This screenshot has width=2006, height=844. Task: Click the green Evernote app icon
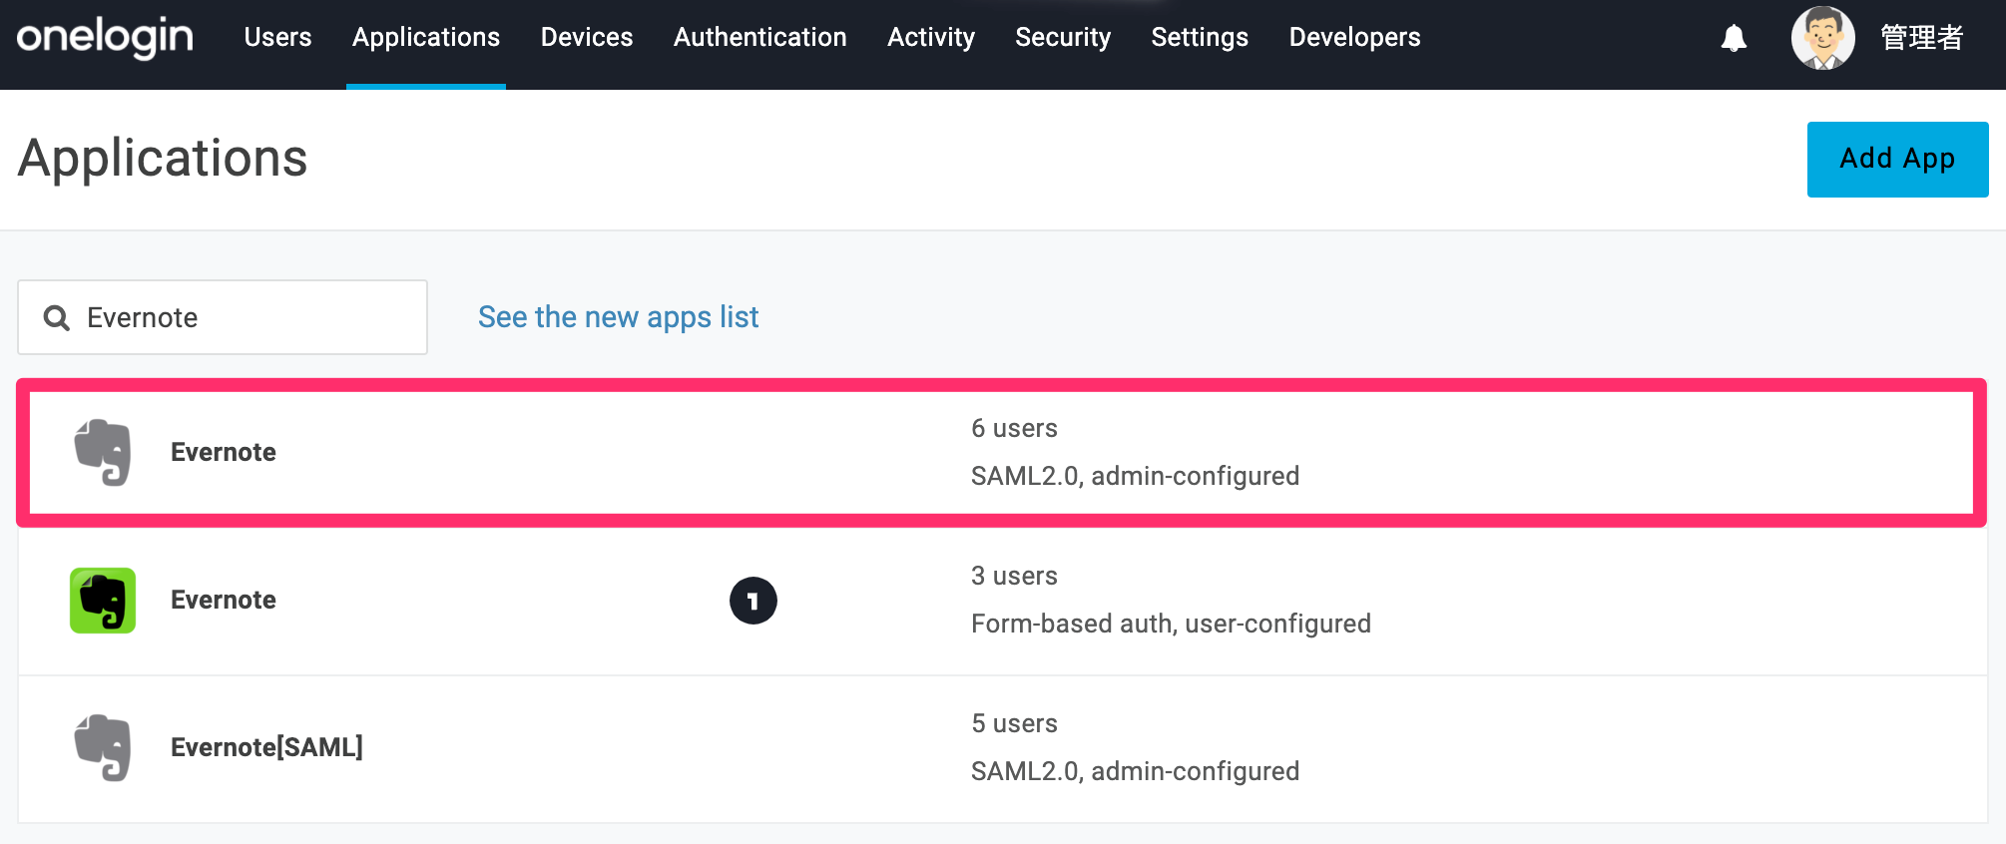103,601
